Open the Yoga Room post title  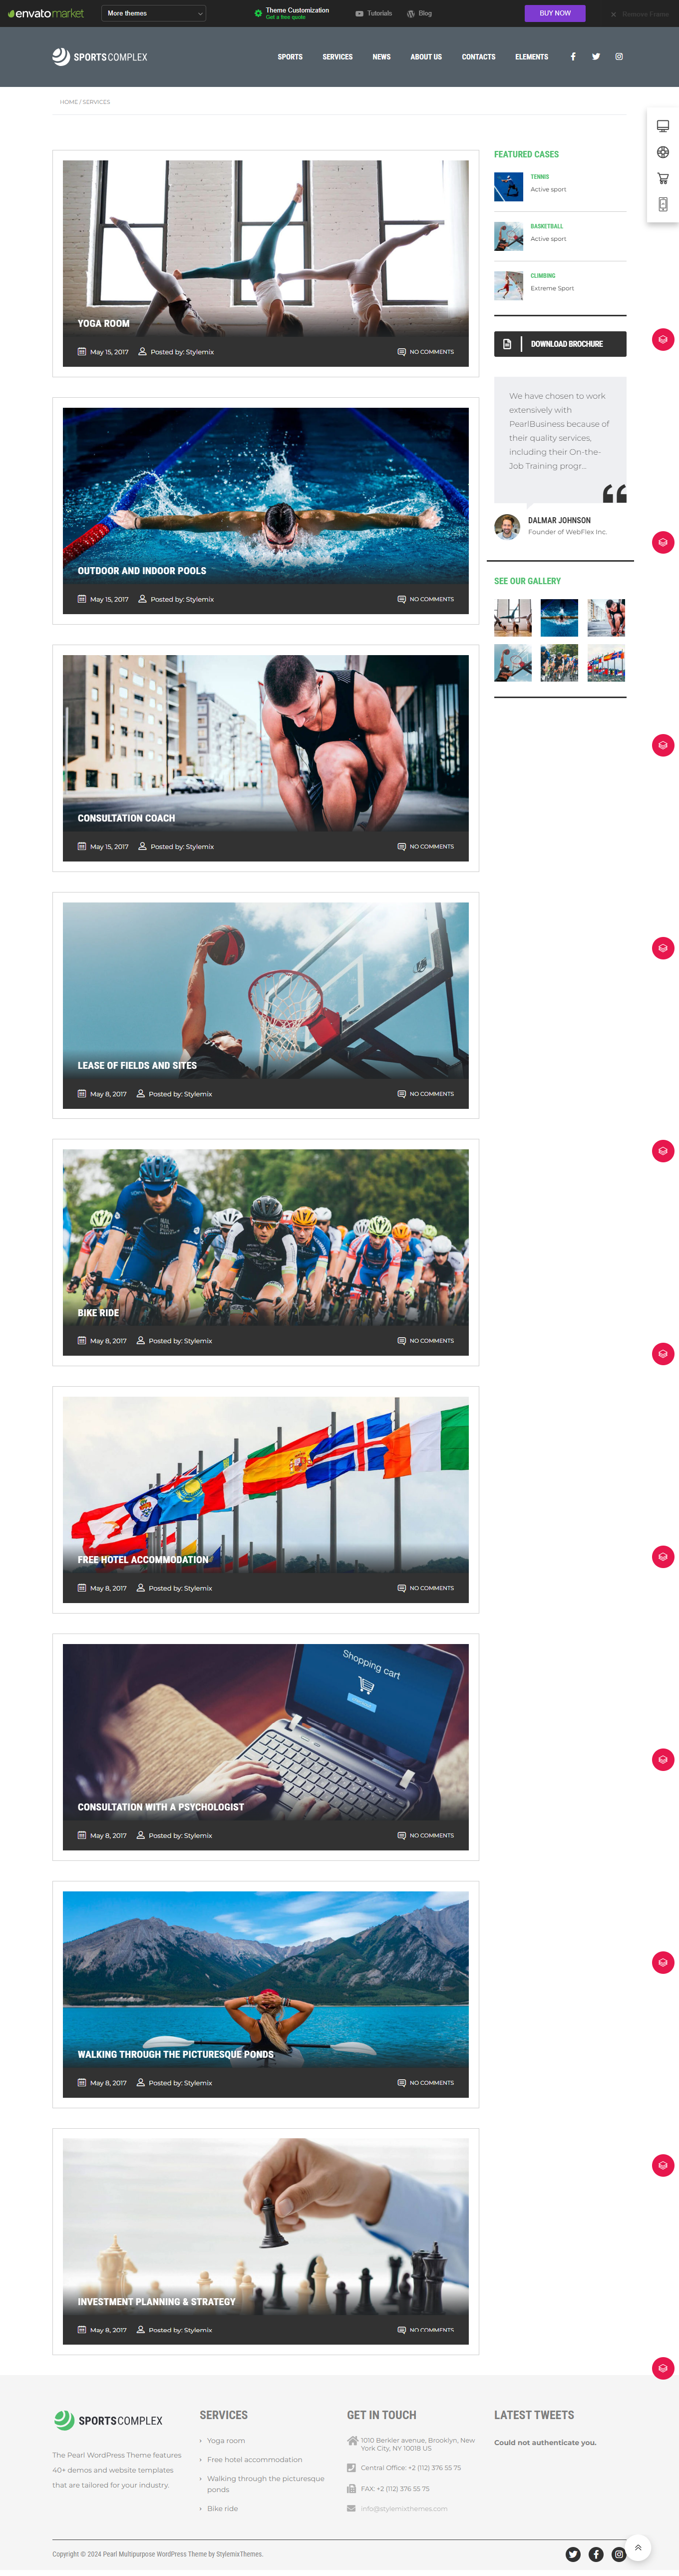tap(104, 324)
